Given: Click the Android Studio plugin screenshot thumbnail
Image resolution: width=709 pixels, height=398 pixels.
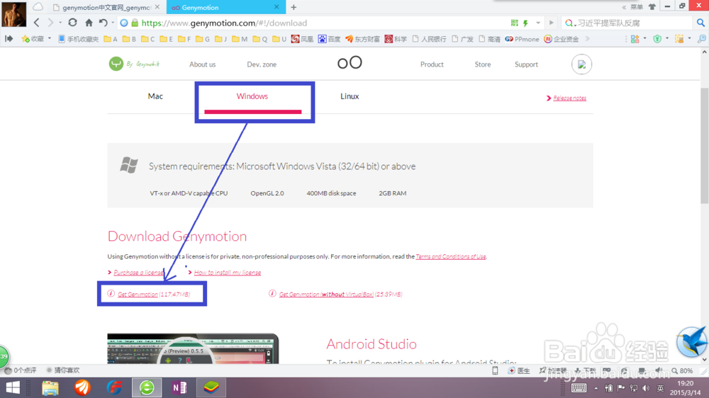Looking at the screenshot, I should coord(193,348).
